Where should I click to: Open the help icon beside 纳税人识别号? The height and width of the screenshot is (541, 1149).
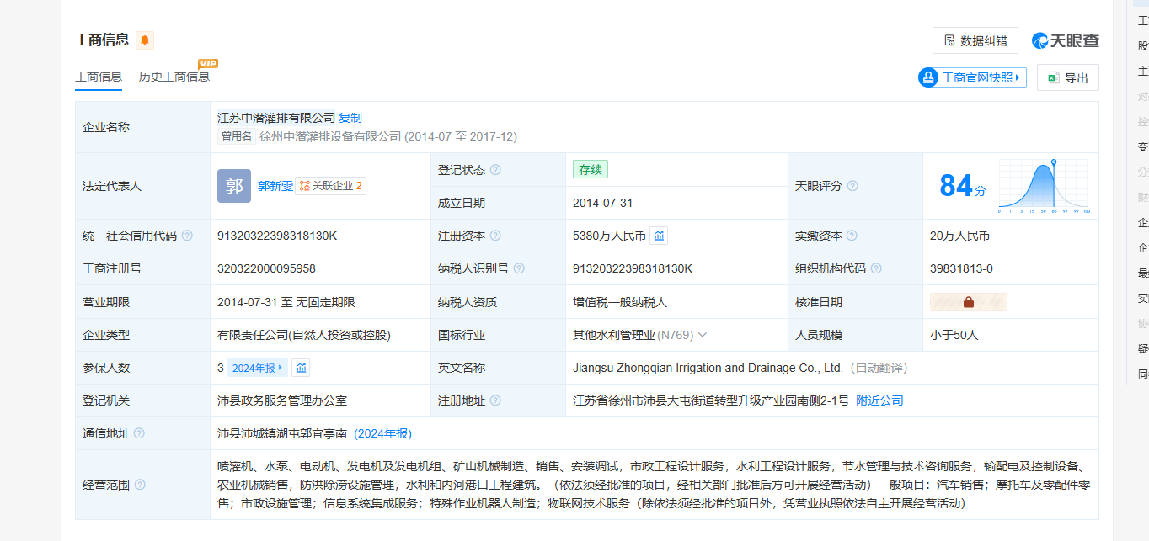click(519, 268)
